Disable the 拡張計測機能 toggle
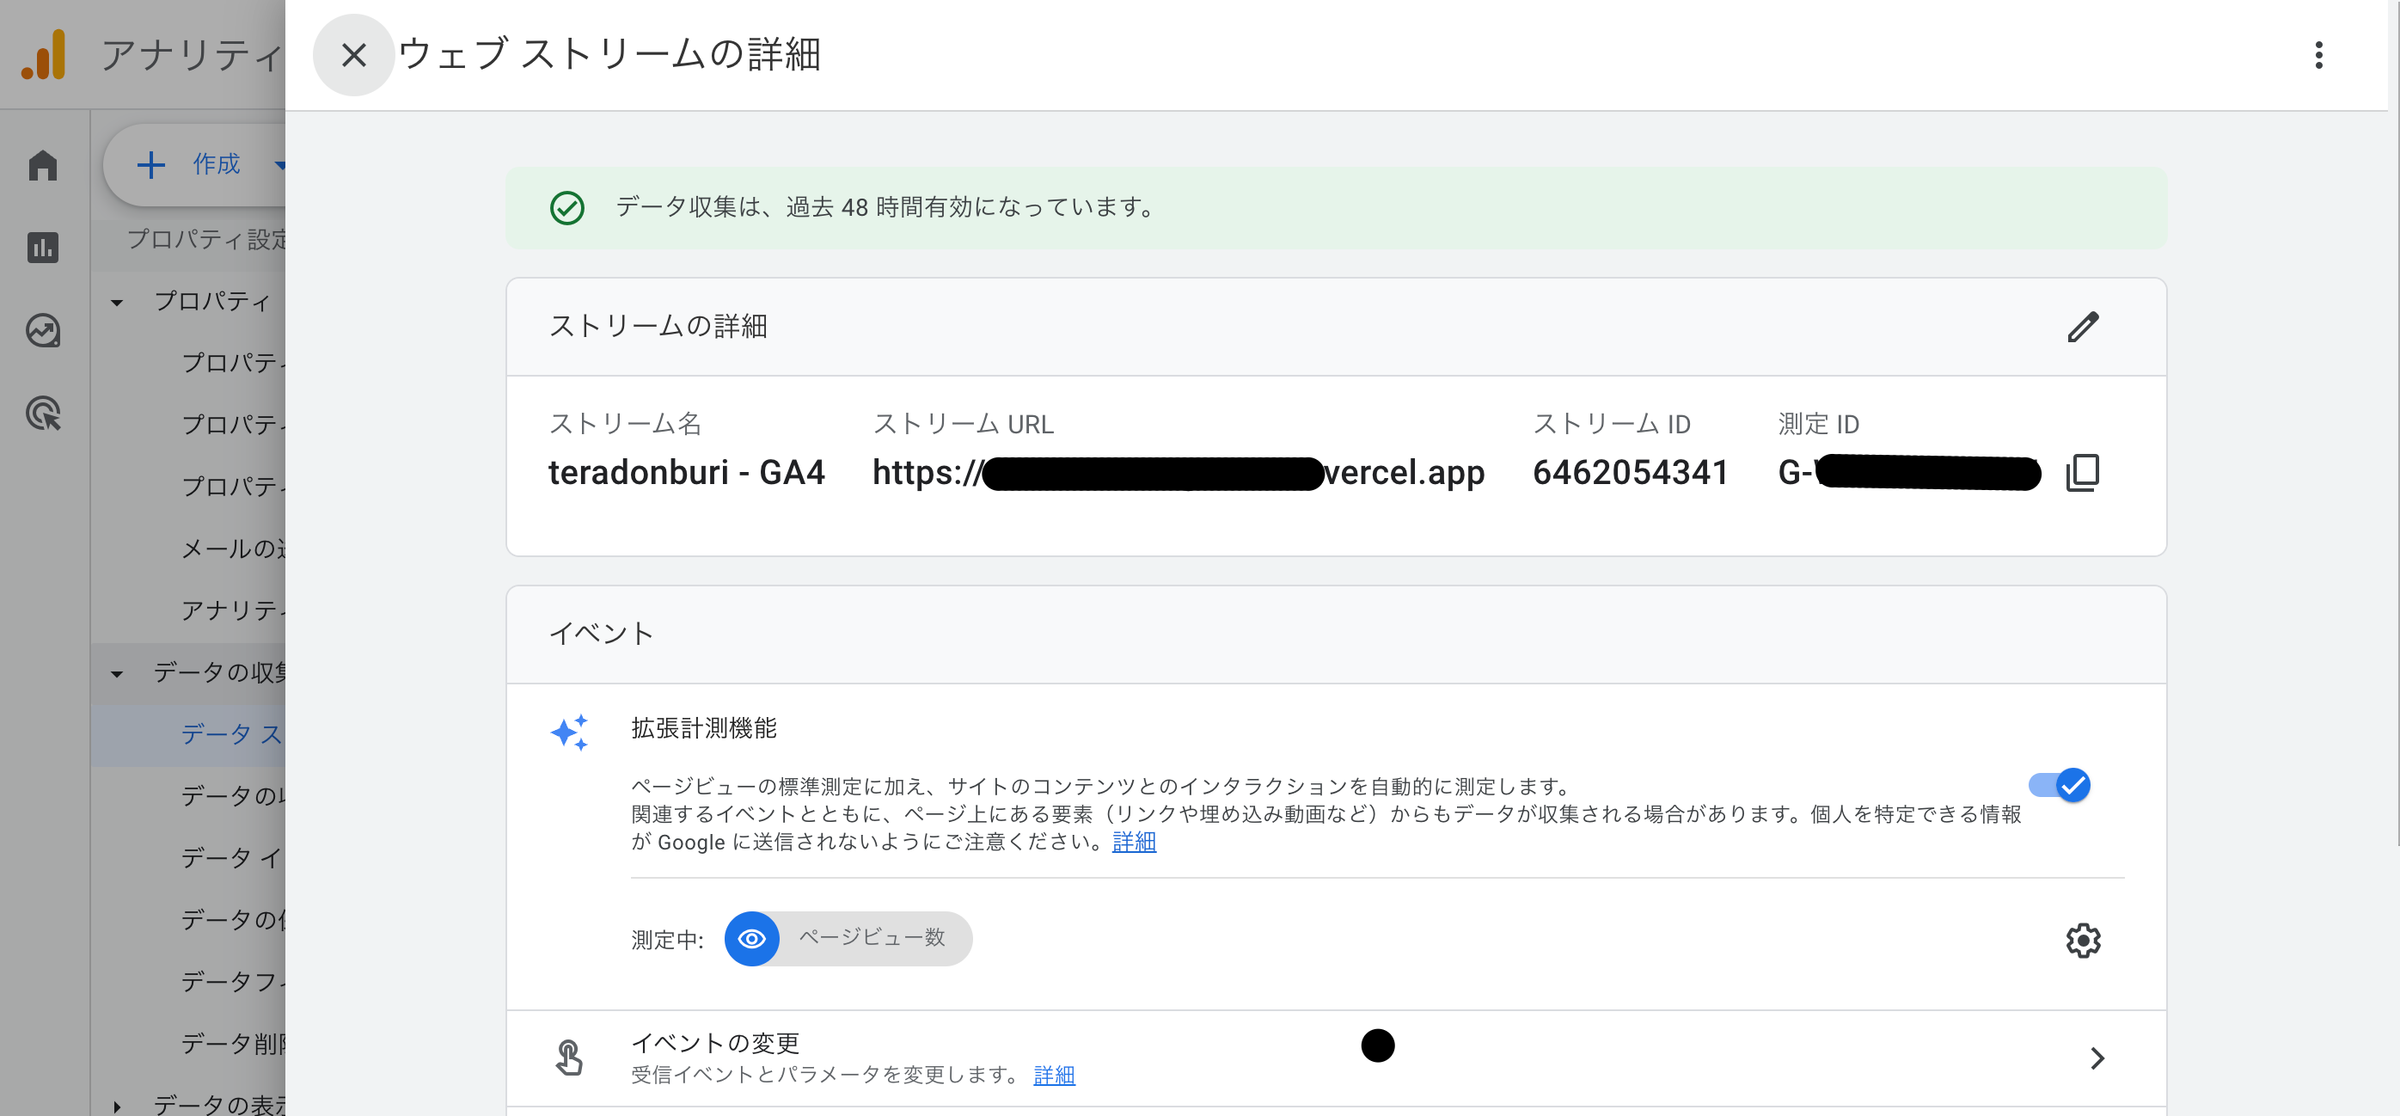The image size is (2400, 1116). tap(2059, 785)
